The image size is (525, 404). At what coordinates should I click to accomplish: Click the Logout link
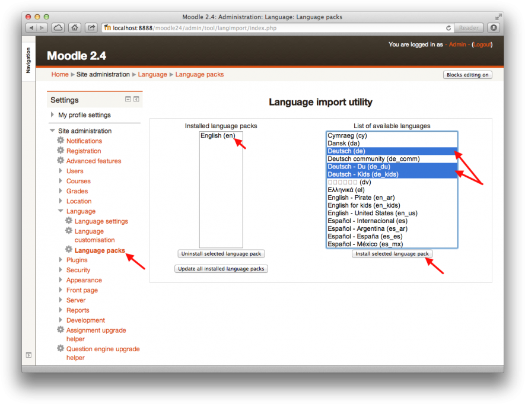[482, 44]
